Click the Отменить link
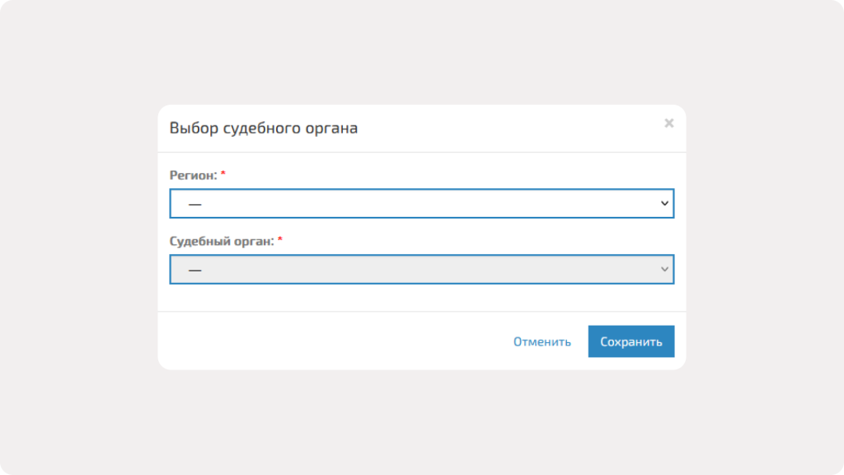The image size is (844, 475). point(542,342)
